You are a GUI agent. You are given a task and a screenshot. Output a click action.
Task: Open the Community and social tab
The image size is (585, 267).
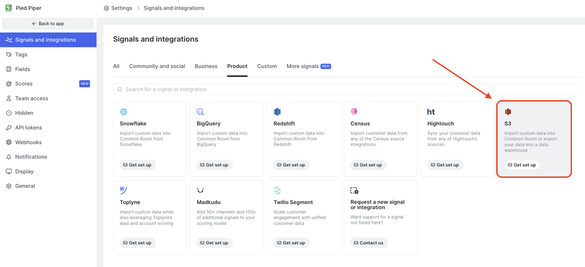point(157,66)
